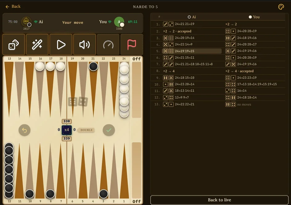Image resolution: width=291 pixels, height=205 pixels.
Task: Select the white checker on point 17
Action: (50, 66)
